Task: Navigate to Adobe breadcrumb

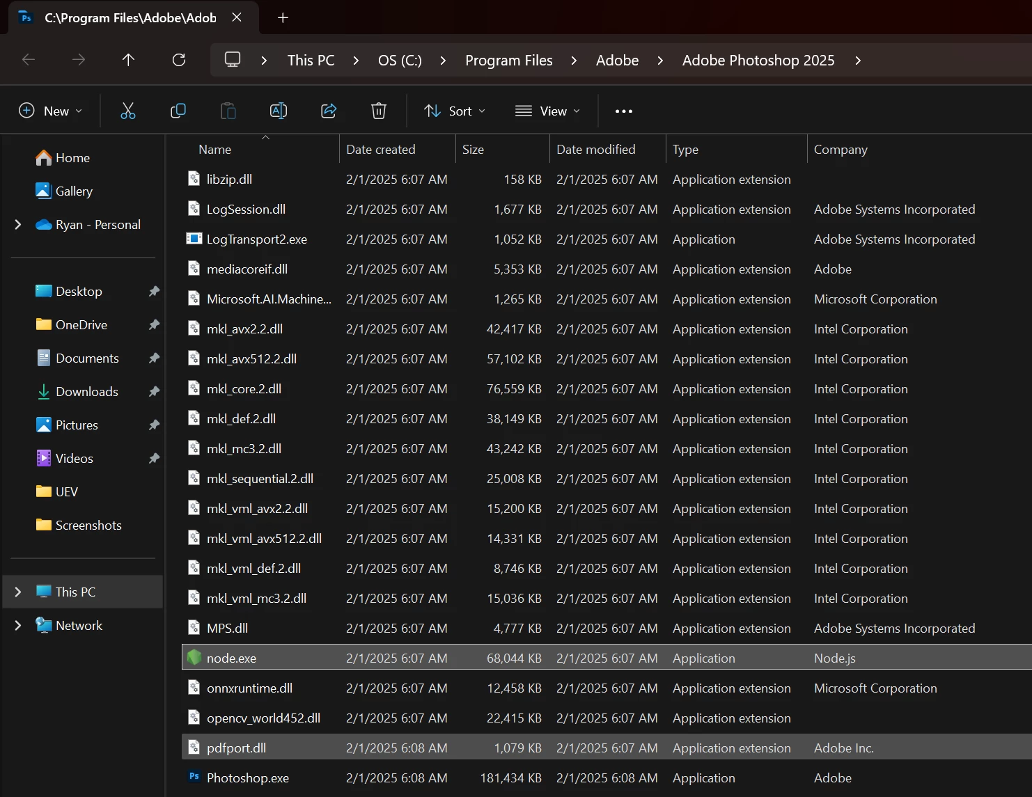Action: click(617, 61)
